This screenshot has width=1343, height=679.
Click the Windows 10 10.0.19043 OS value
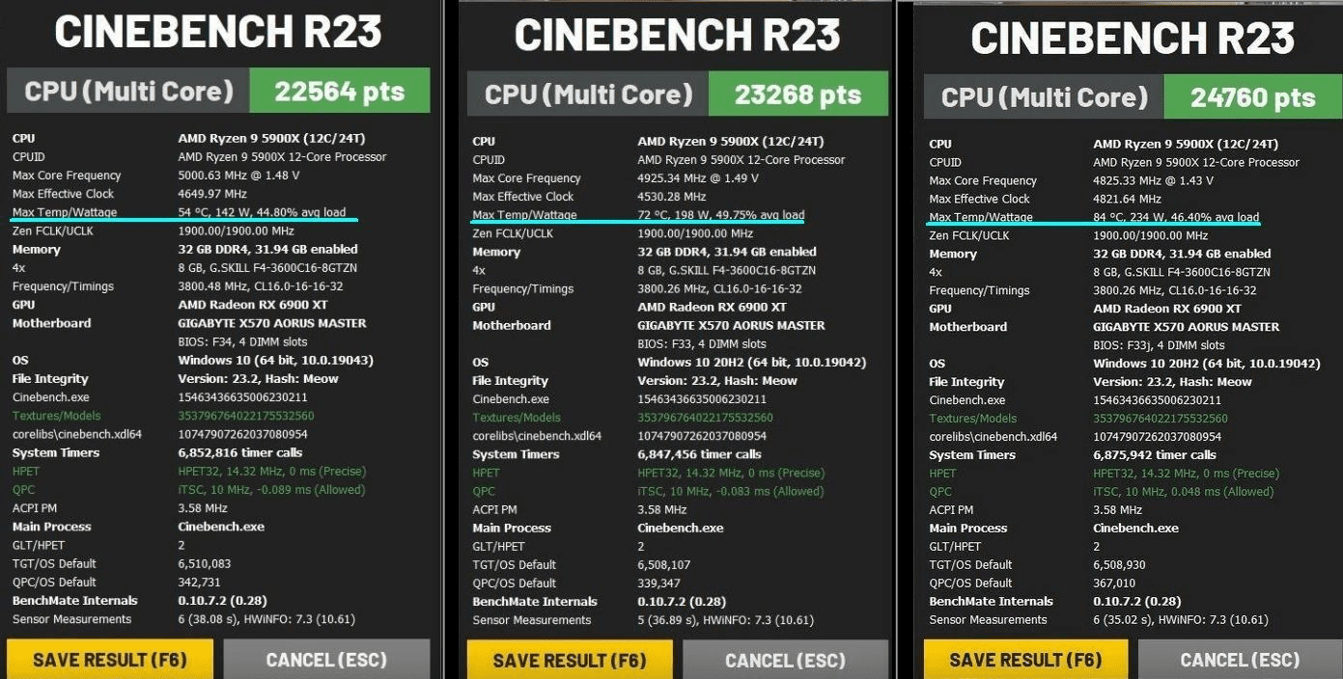[x=275, y=361]
